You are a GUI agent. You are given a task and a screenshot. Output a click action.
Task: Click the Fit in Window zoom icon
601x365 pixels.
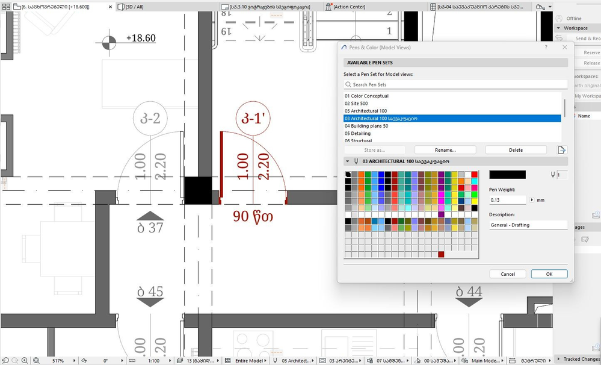[x=37, y=360]
